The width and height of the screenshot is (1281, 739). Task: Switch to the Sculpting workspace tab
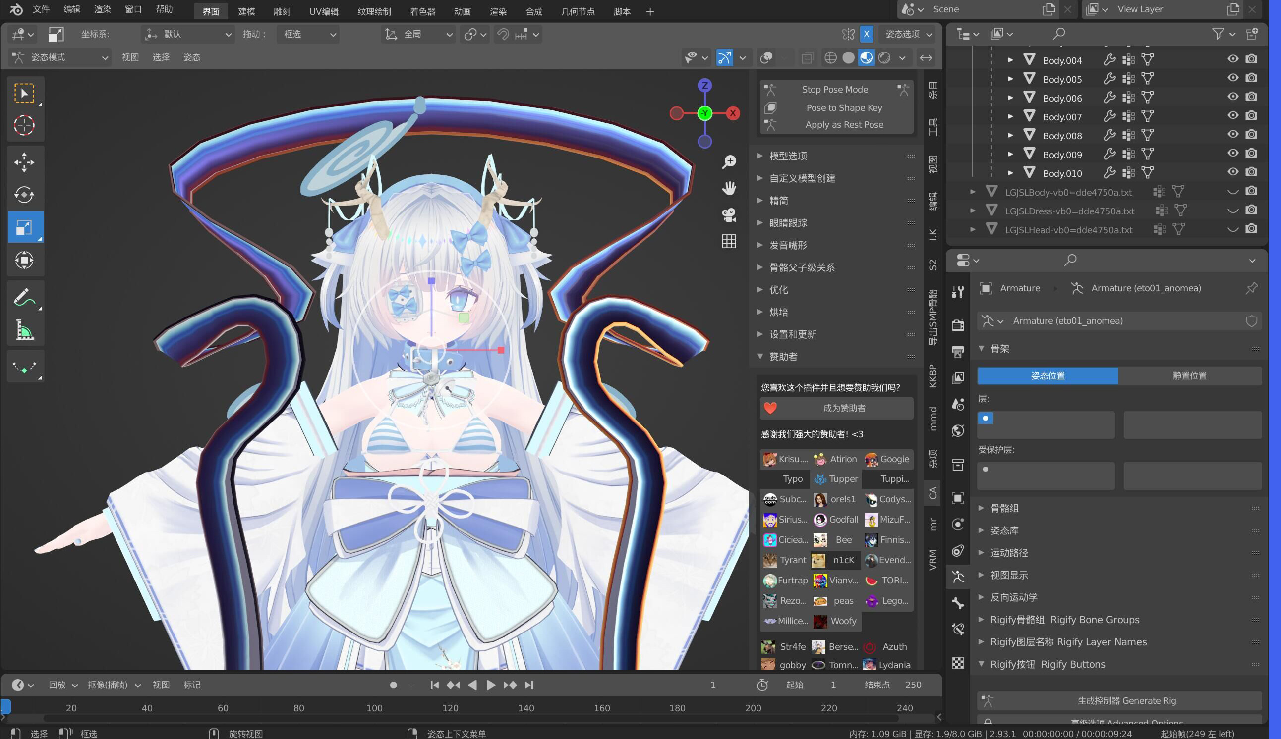coord(282,11)
